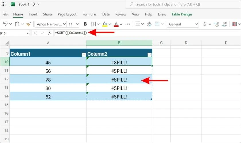Select row 10 header
Screen dimensions: 241x143
coord(5,62)
